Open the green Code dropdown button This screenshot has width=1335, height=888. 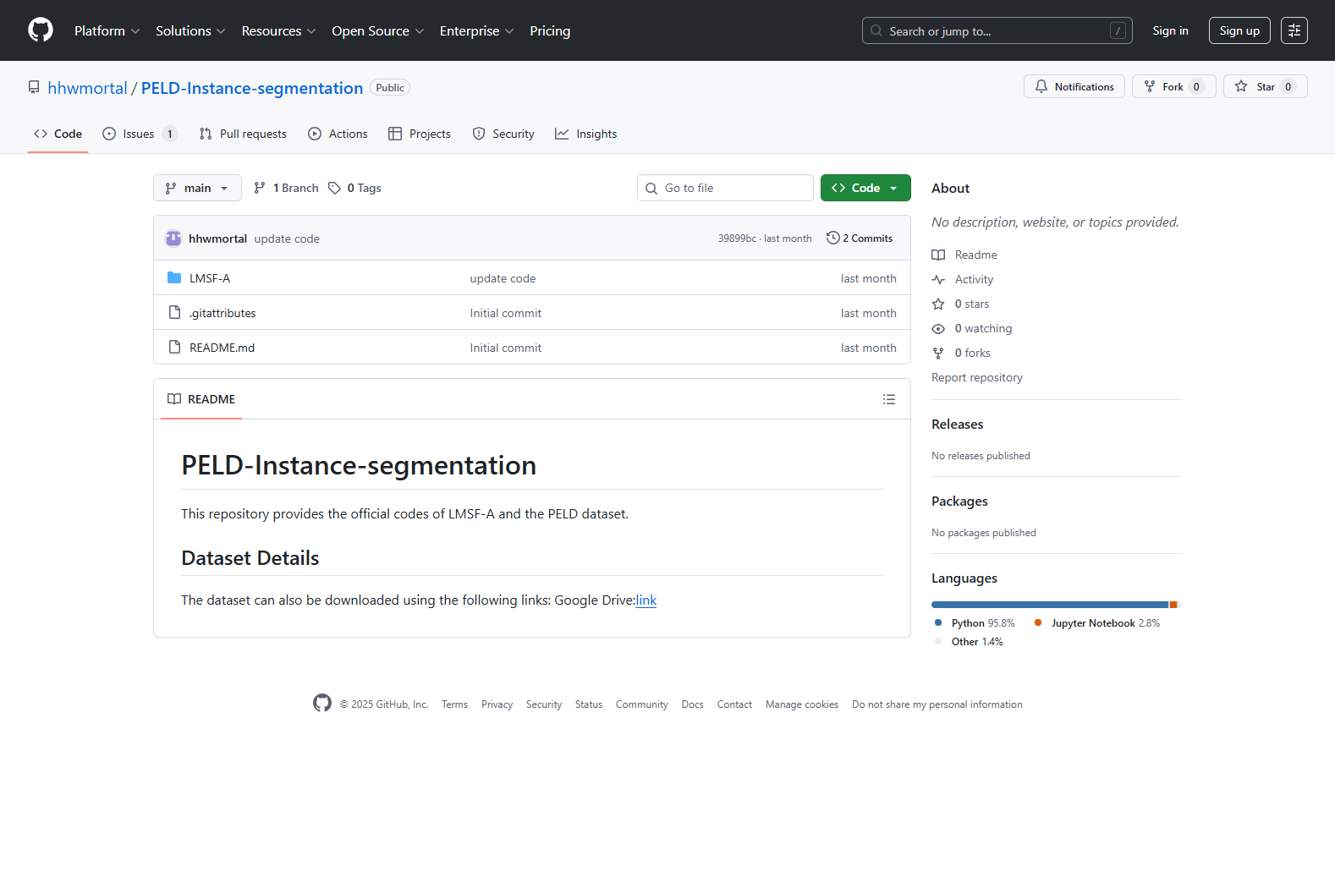pos(865,188)
